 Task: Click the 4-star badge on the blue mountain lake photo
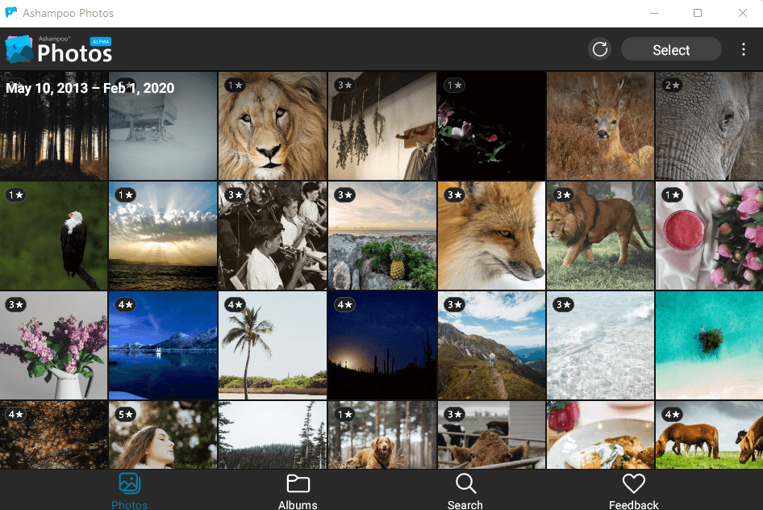(x=125, y=305)
